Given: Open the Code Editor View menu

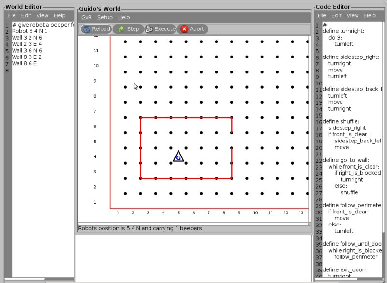Looking at the screenshot, I should [353, 15].
